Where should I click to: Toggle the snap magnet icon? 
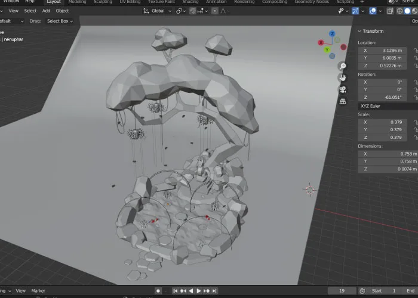(192, 11)
